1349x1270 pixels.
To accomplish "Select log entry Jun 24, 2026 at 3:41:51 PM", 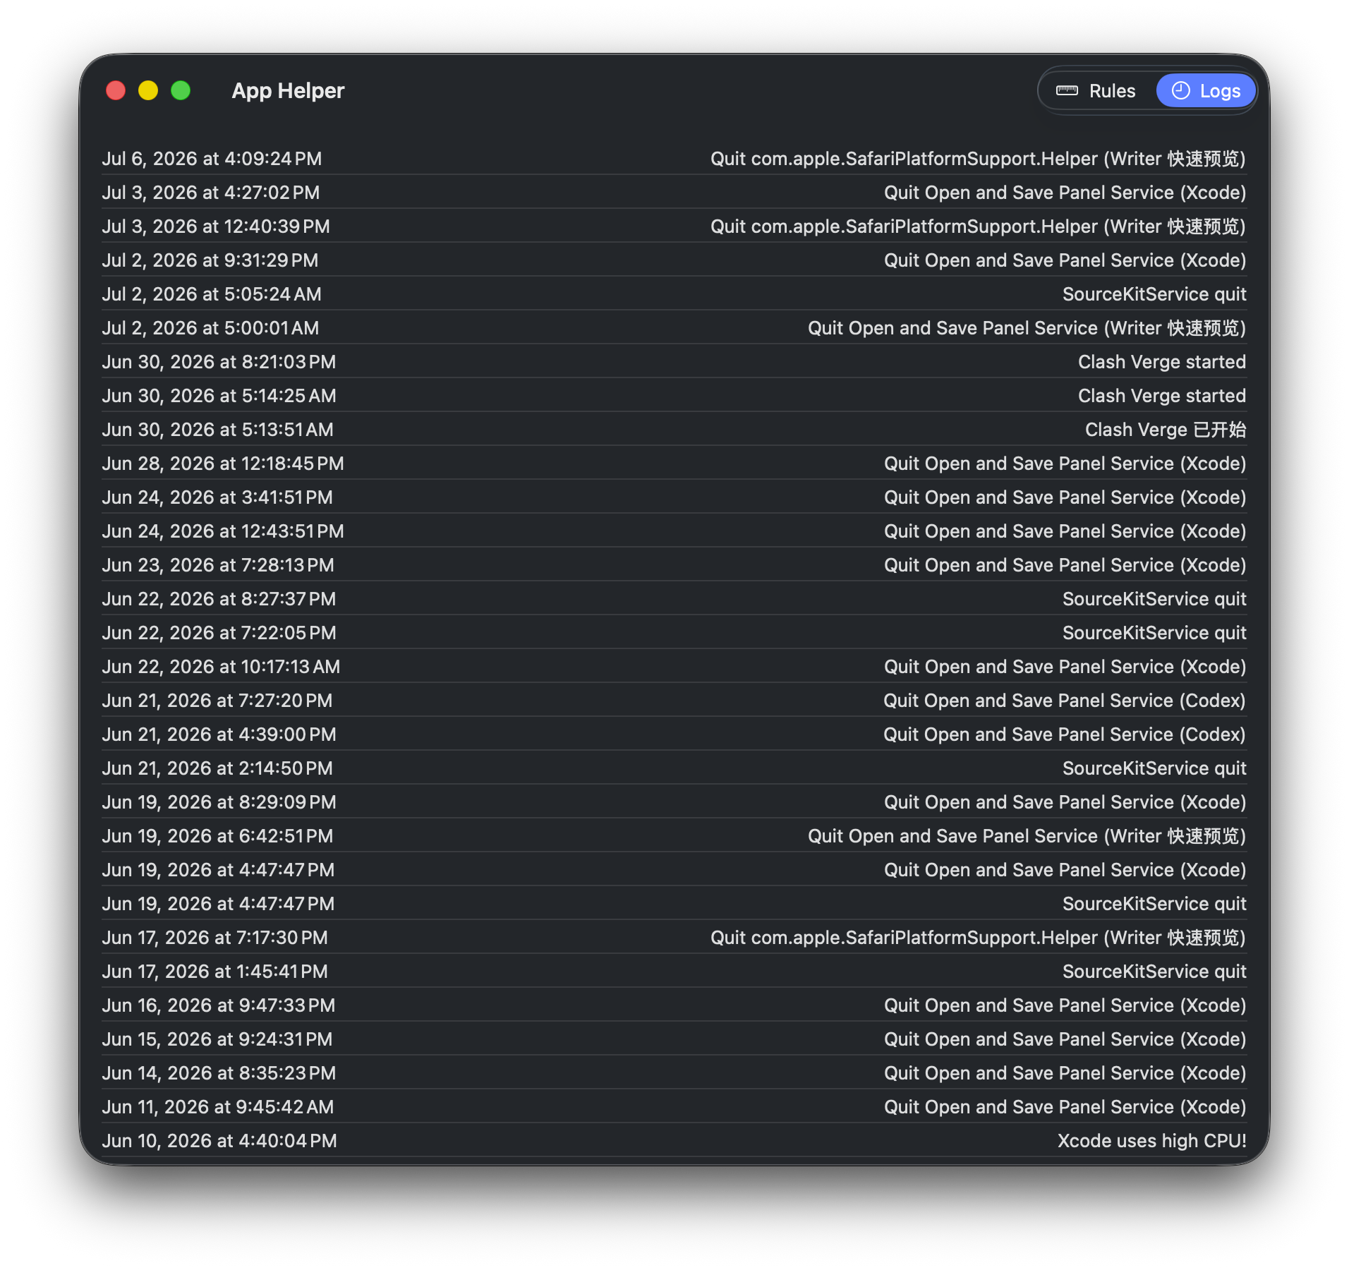I will pyautogui.click(x=674, y=497).
